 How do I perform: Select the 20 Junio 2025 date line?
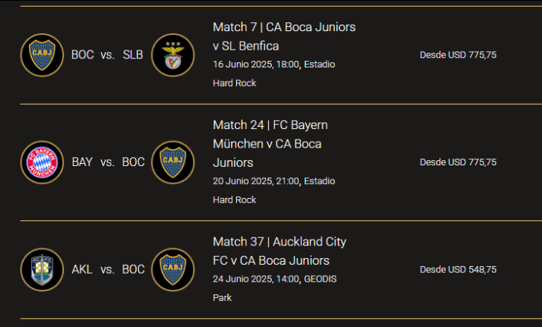click(x=274, y=191)
